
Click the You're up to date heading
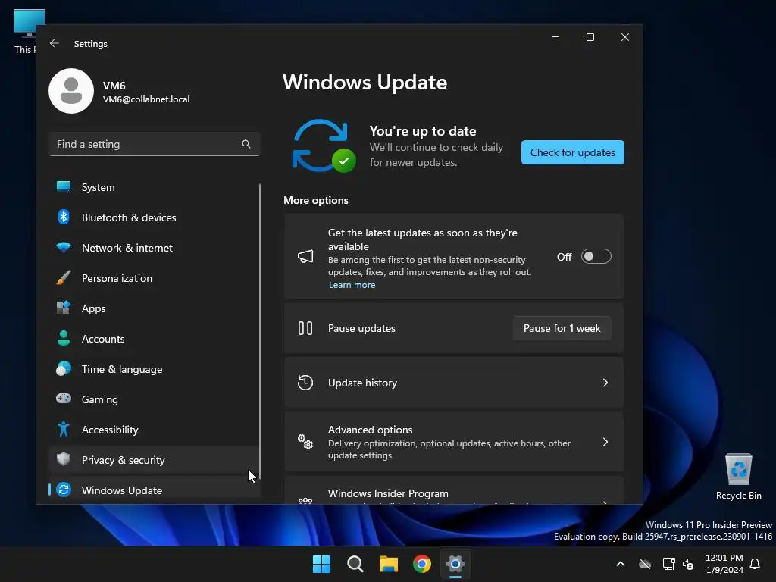tap(423, 130)
